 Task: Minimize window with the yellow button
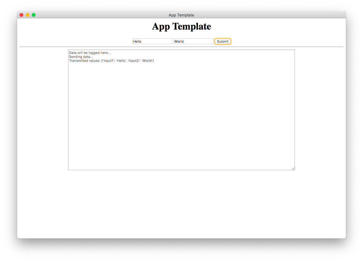[x=28, y=15]
